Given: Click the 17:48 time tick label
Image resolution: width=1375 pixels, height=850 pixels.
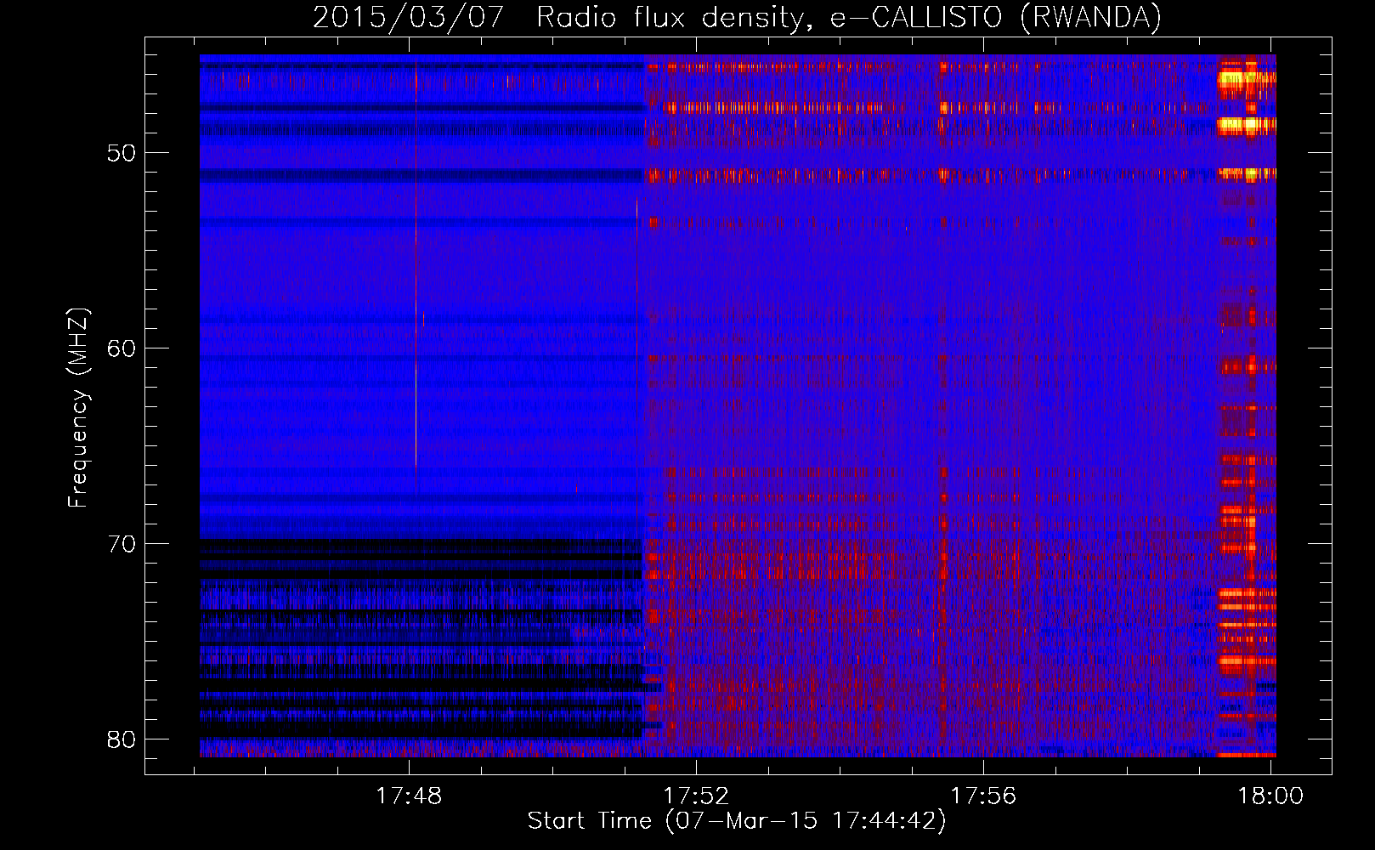Looking at the screenshot, I should [409, 796].
